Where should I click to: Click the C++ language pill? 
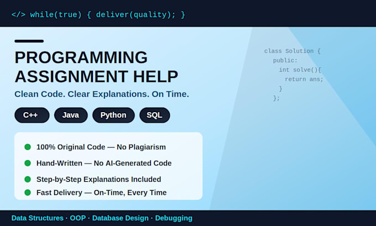click(32, 115)
